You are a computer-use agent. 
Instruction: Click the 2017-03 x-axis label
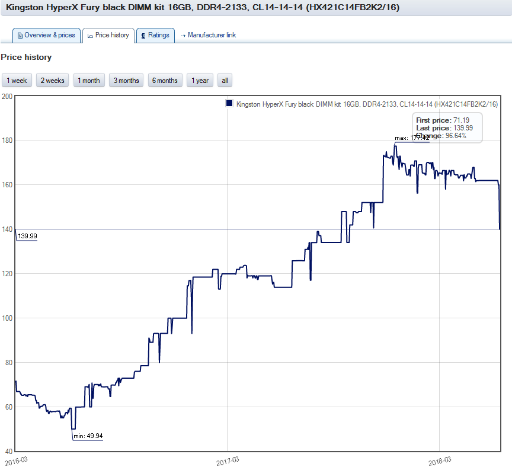click(x=228, y=461)
